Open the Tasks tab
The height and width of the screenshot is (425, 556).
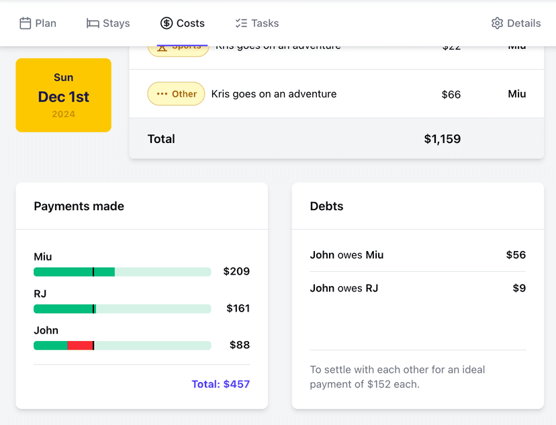tap(257, 22)
